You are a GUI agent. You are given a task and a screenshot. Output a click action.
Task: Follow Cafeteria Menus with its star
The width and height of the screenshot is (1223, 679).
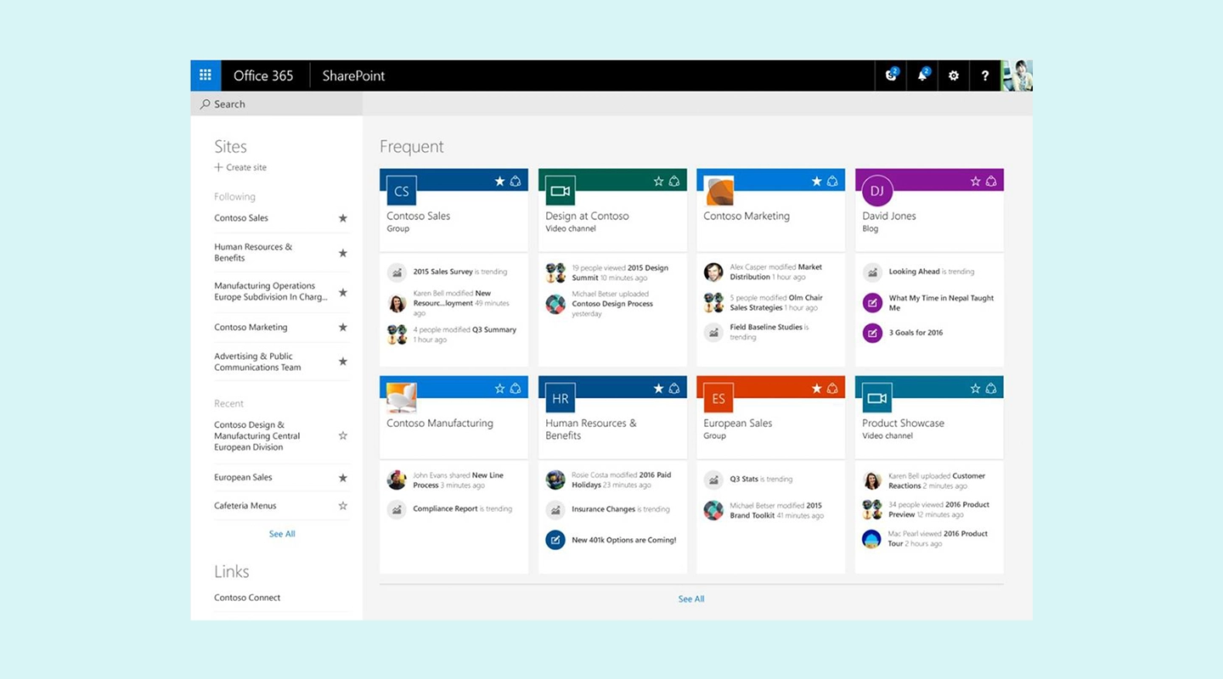[x=343, y=506]
